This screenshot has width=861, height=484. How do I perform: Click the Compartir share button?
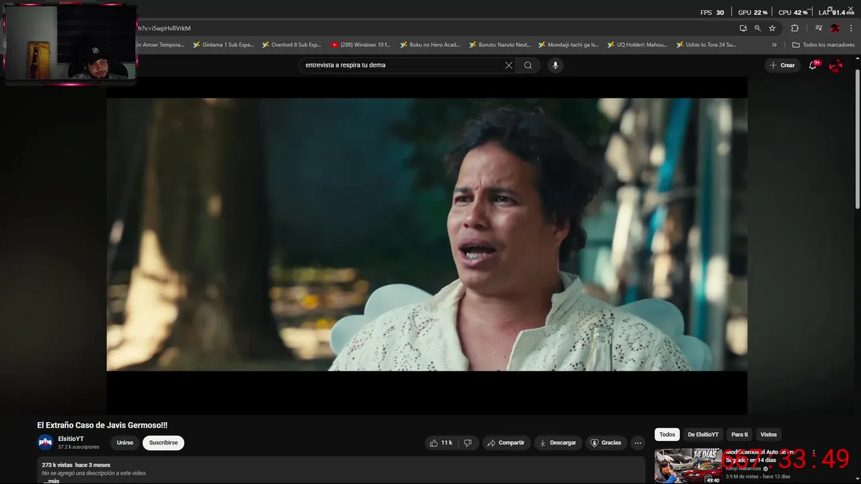[506, 443]
